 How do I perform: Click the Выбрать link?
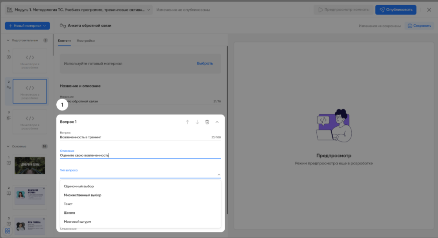coord(205,63)
